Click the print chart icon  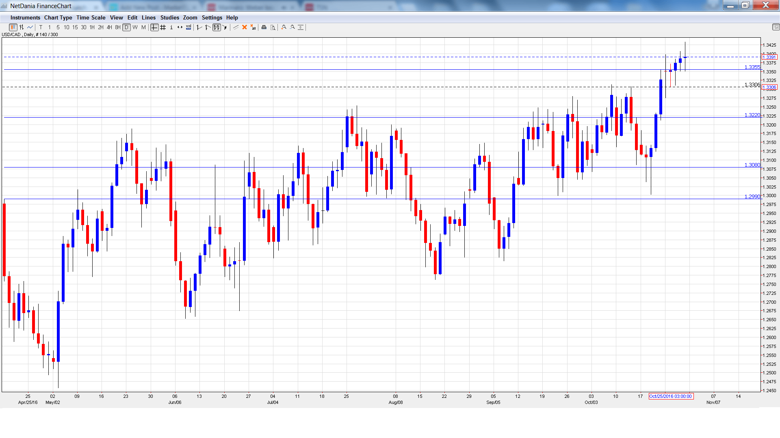[264, 27]
